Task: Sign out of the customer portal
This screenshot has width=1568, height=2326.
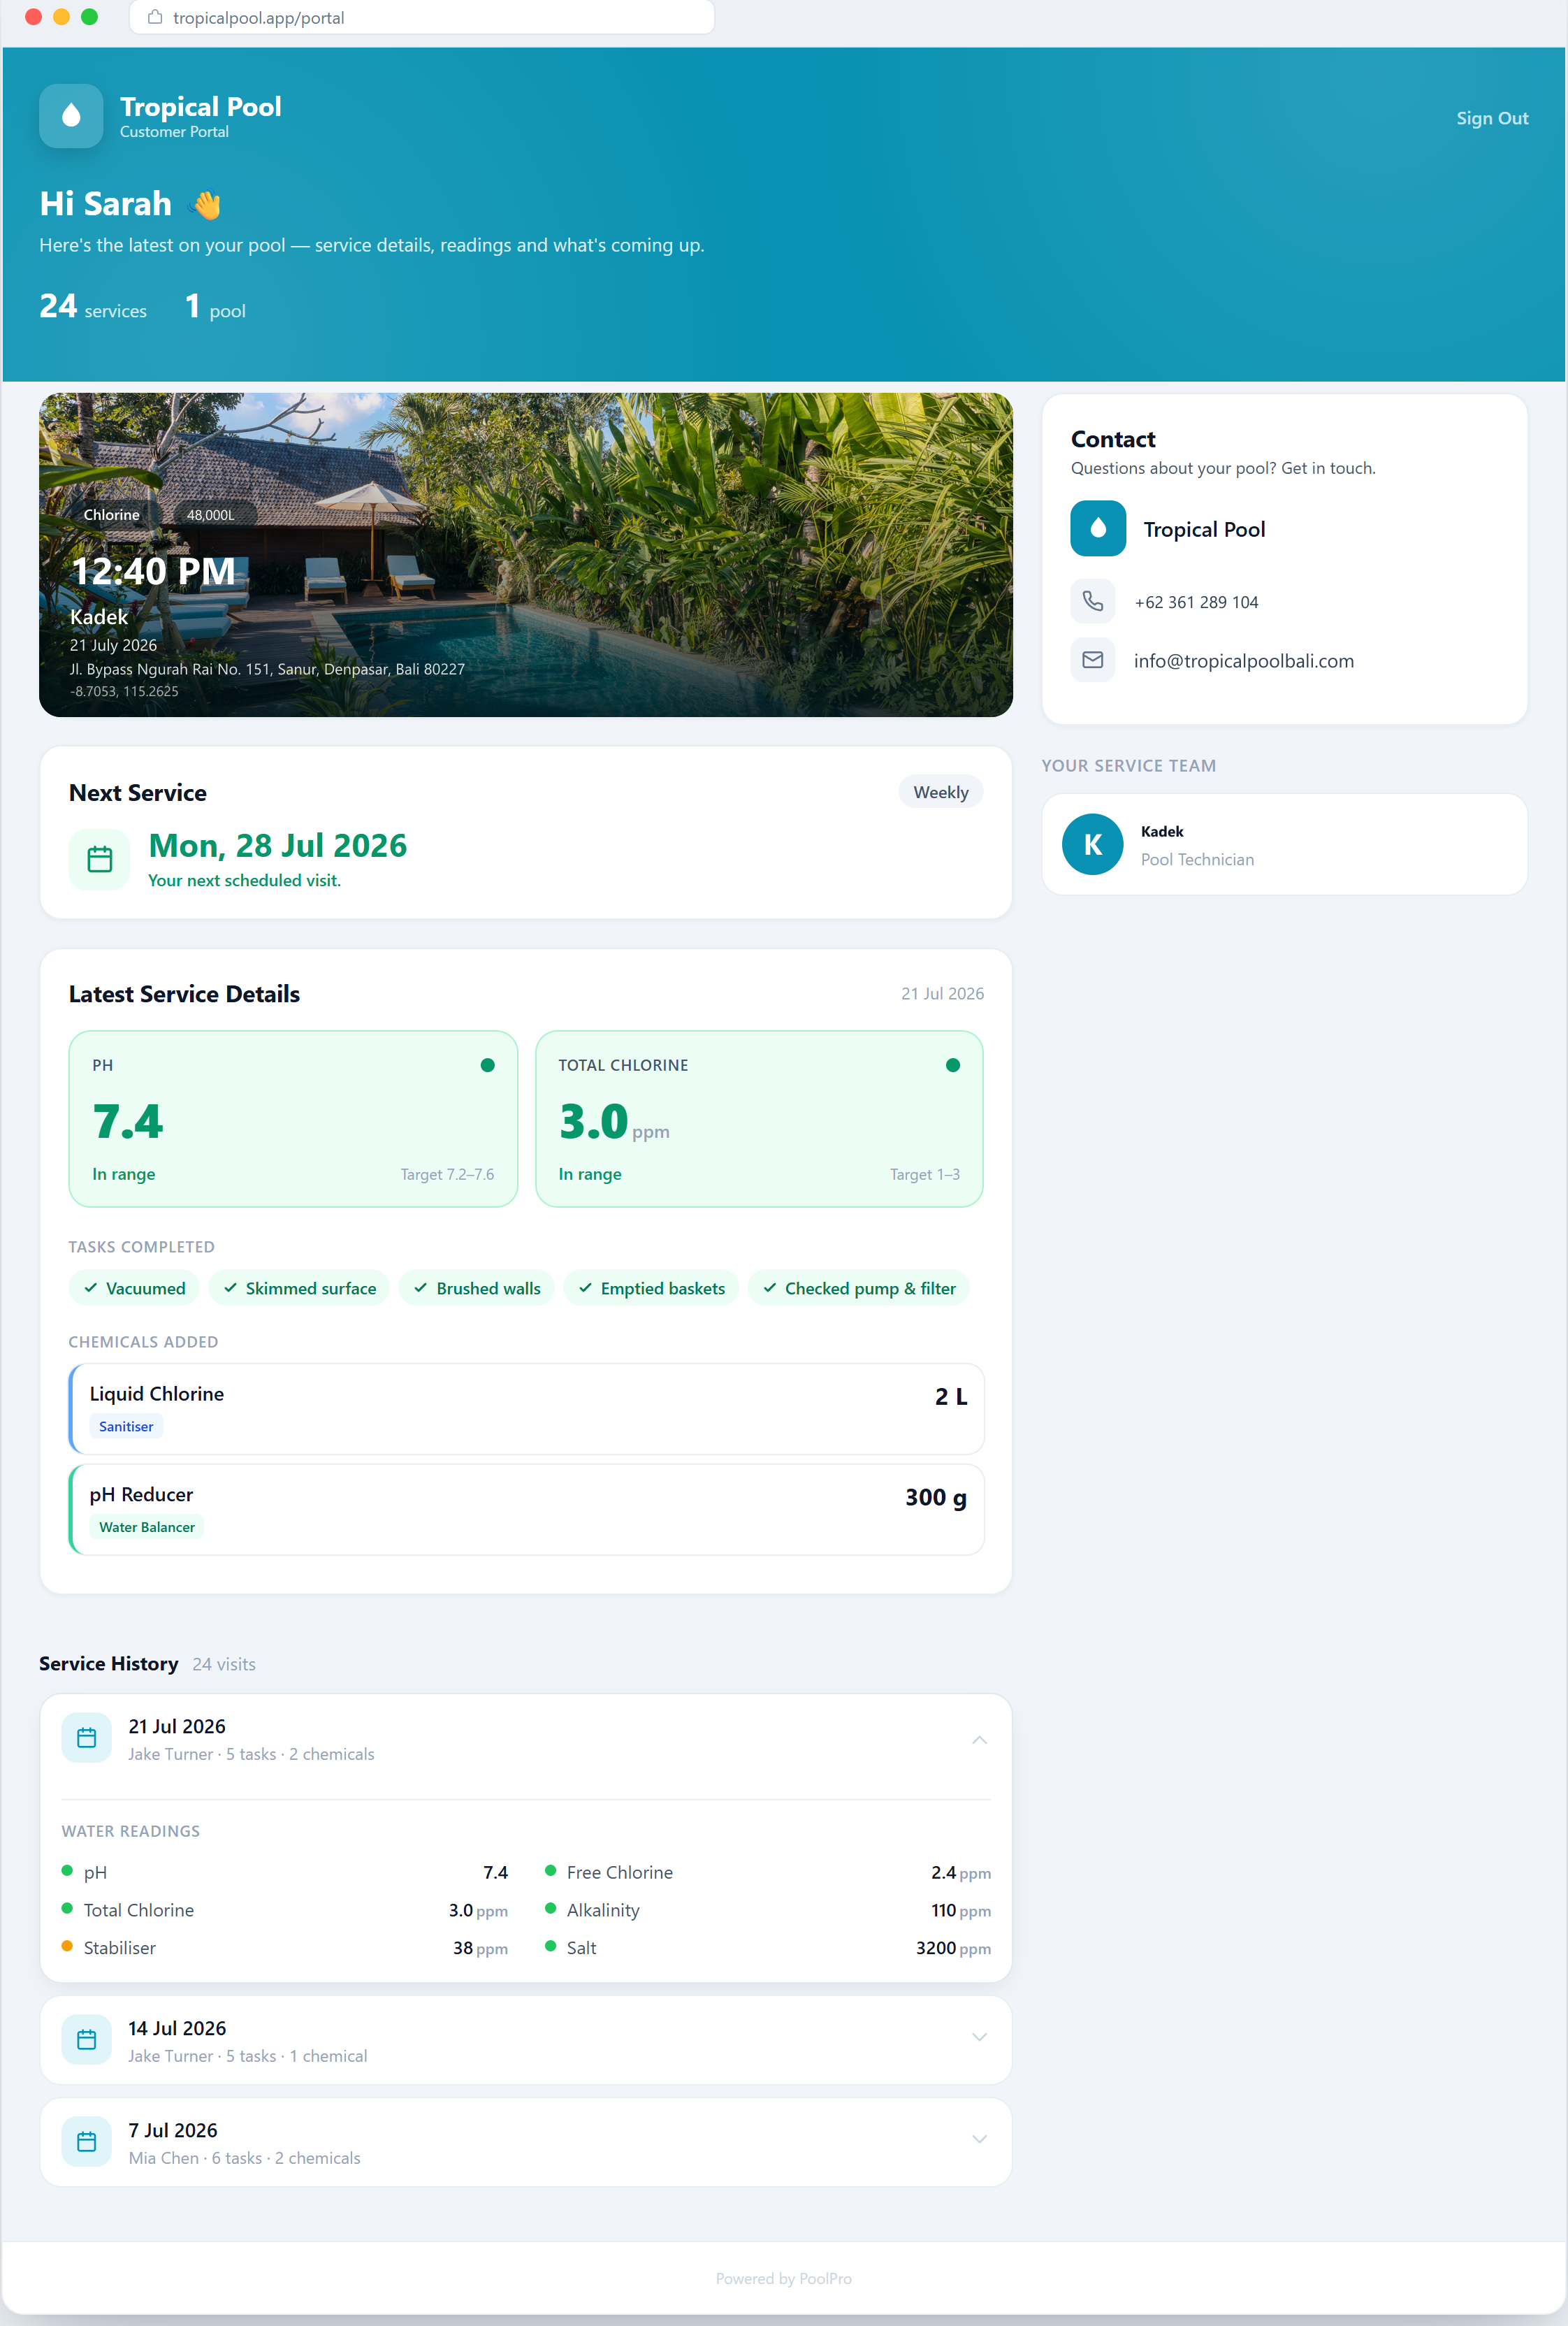Action: pos(1492,118)
